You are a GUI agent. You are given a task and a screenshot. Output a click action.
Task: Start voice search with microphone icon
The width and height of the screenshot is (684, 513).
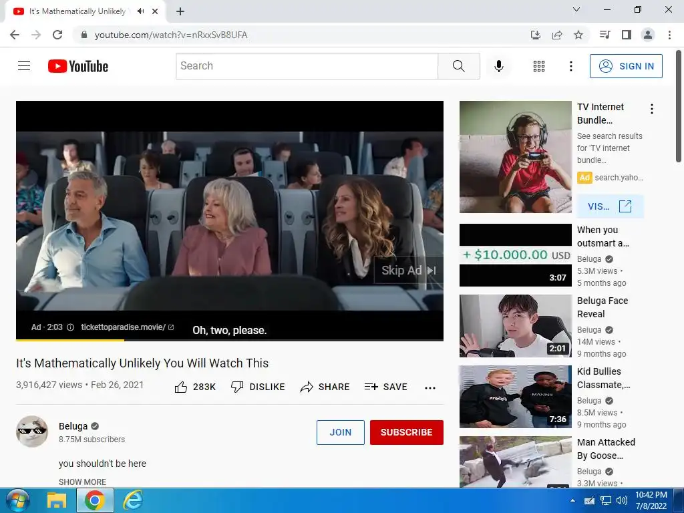click(498, 66)
